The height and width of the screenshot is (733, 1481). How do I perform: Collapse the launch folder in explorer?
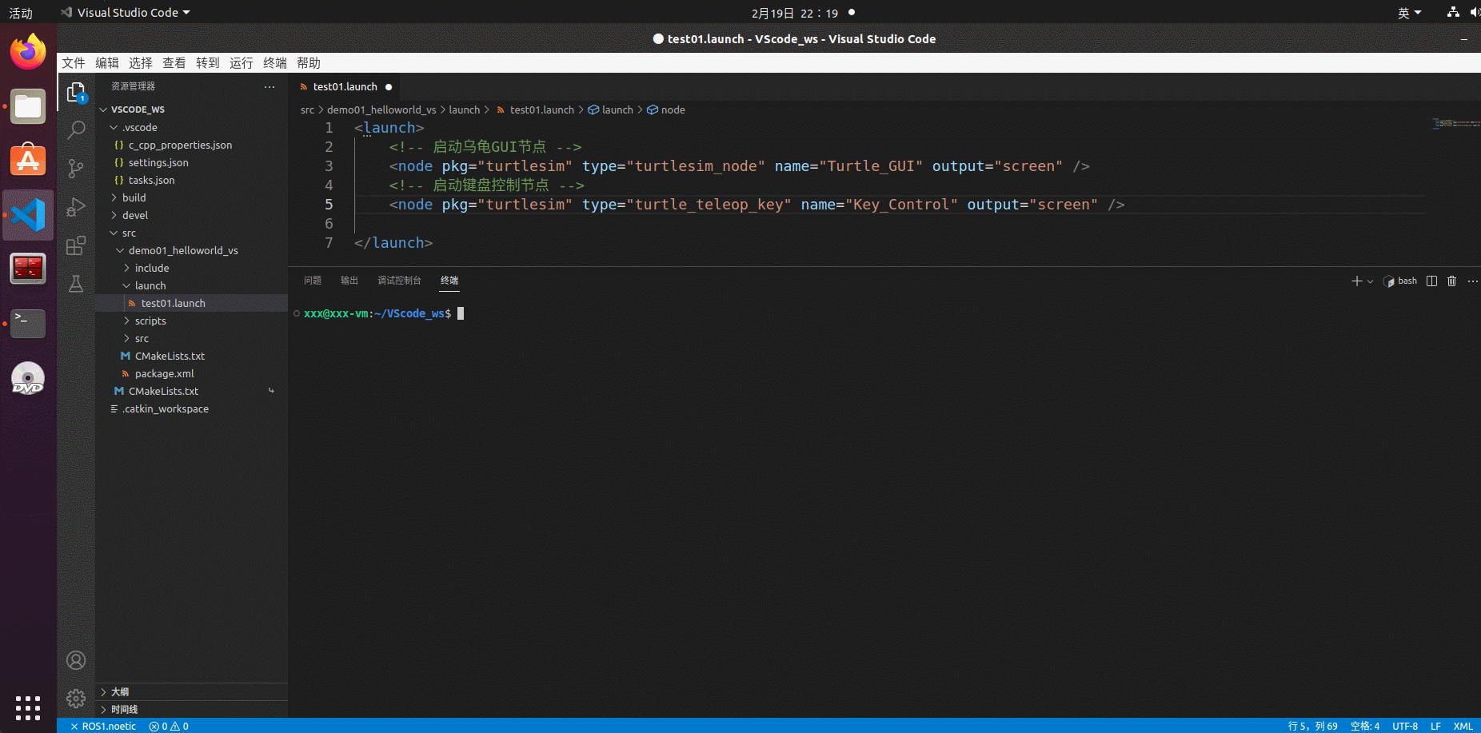pos(150,285)
